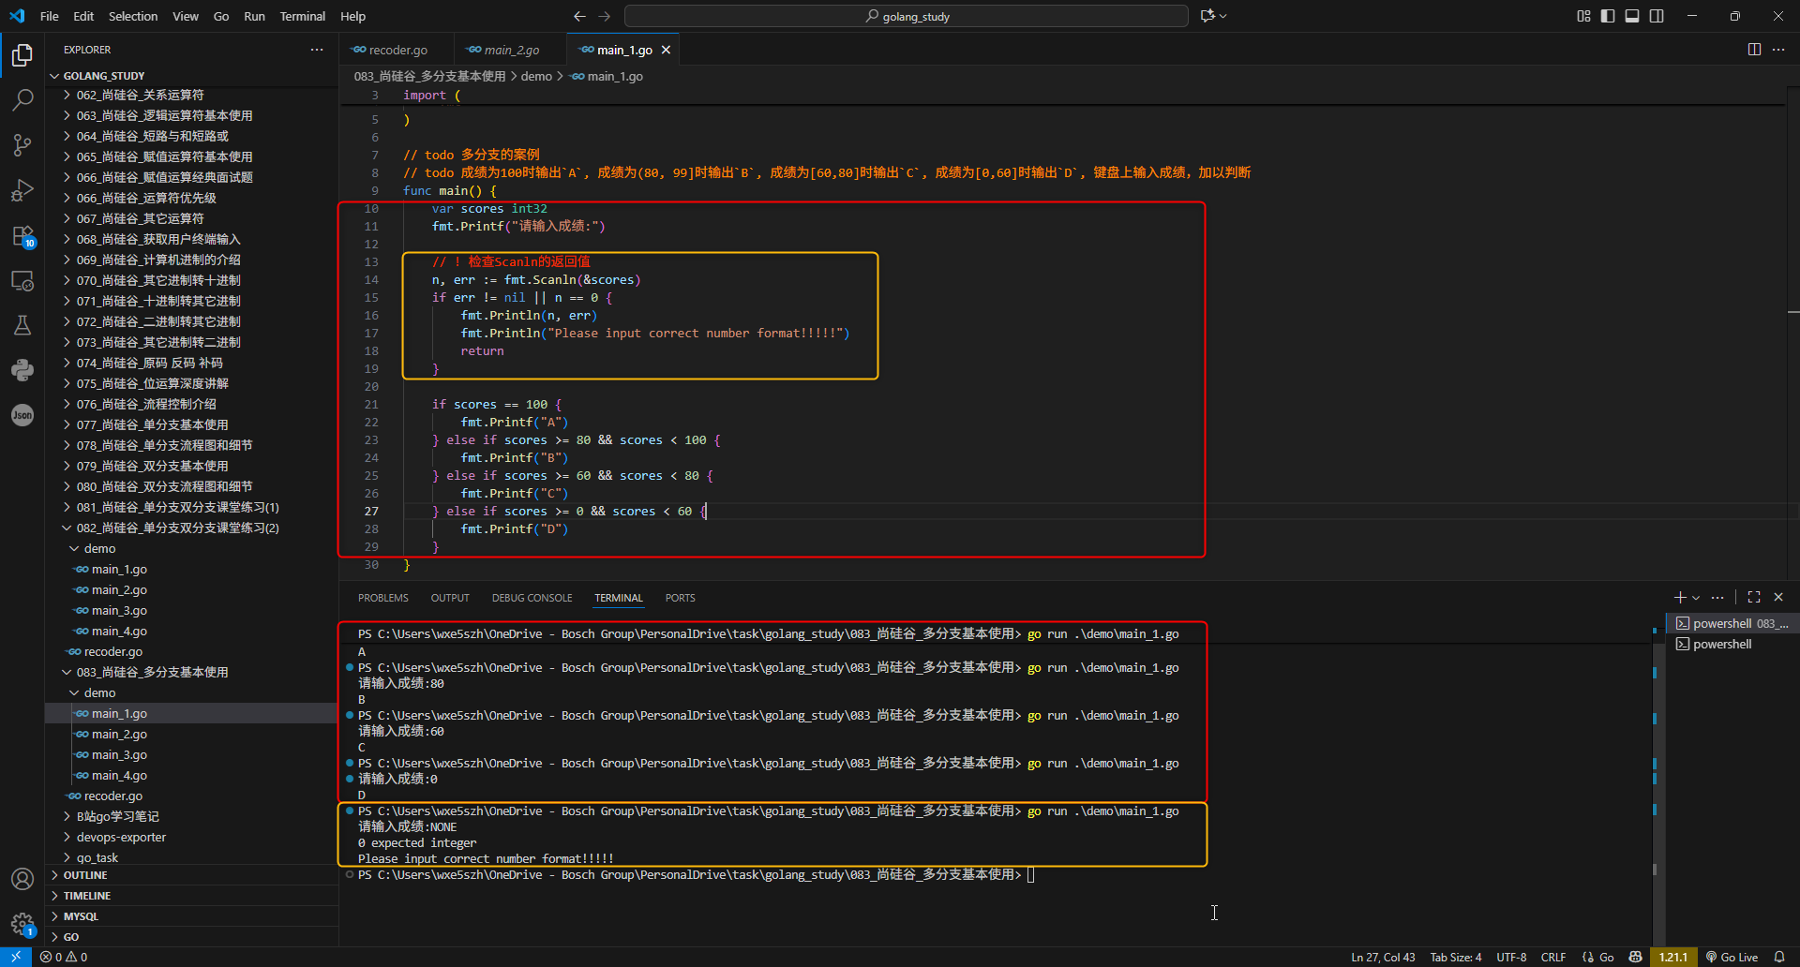
Task: Click Ln 27, Col 43 in status bar
Action: pos(1383,957)
